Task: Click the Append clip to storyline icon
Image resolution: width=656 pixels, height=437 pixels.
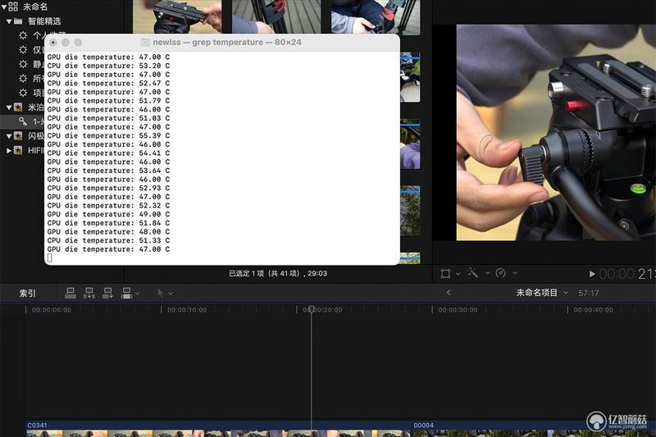Action: [x=107, y=294]
